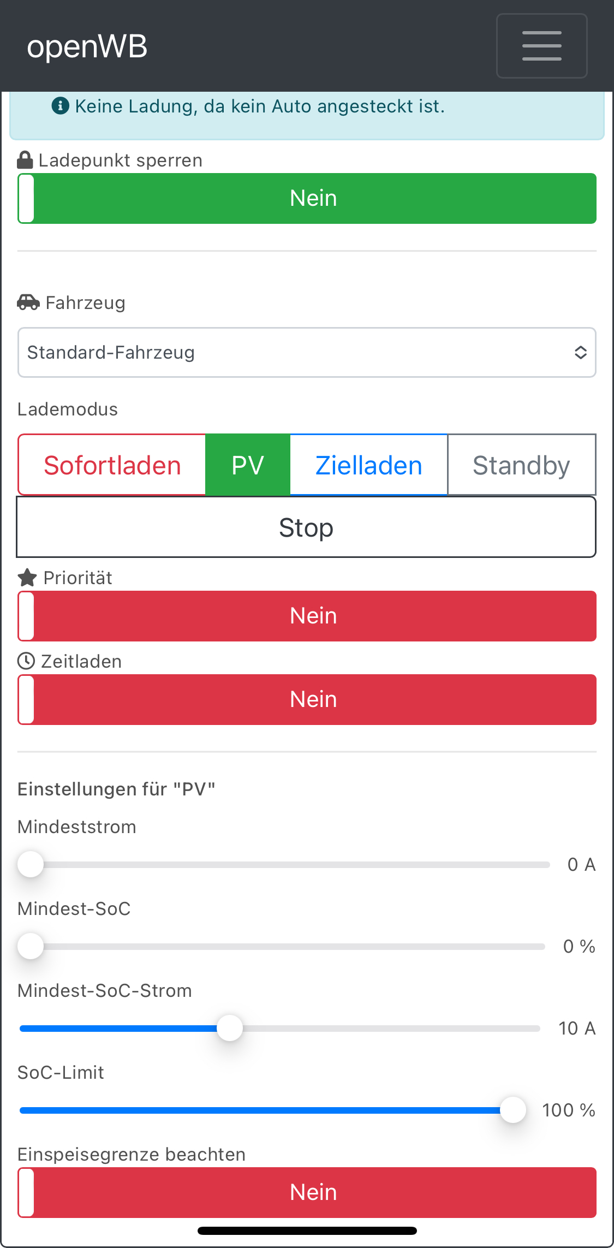614x1248 pixels.
Task: Switch charge mode to Standby
Action: [521, 465]
